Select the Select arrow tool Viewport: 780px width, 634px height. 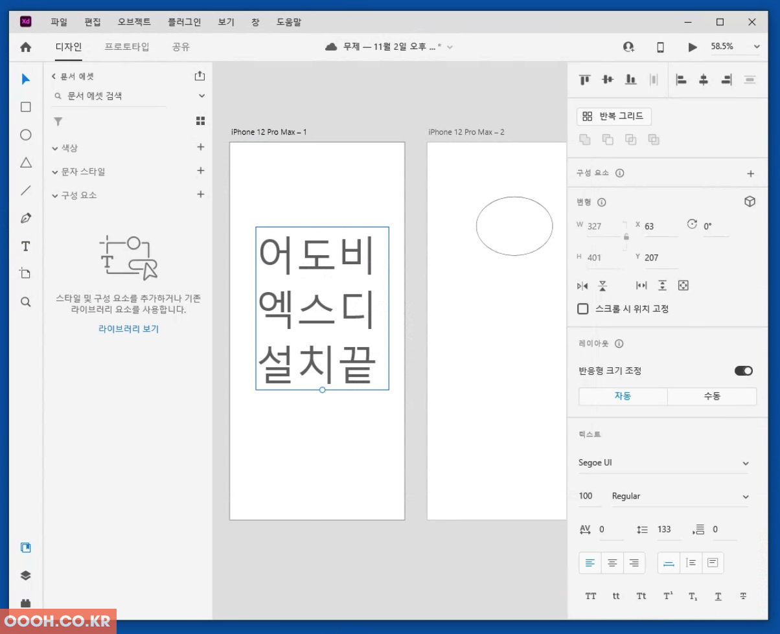(x=26, y=79)
